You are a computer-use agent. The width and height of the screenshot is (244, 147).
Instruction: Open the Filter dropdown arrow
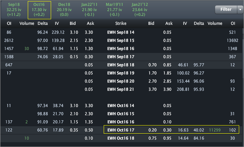click(x=240, y=10)
